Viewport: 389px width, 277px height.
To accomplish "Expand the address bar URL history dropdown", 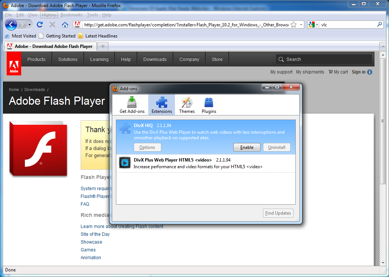I will [x=301, y=25].
